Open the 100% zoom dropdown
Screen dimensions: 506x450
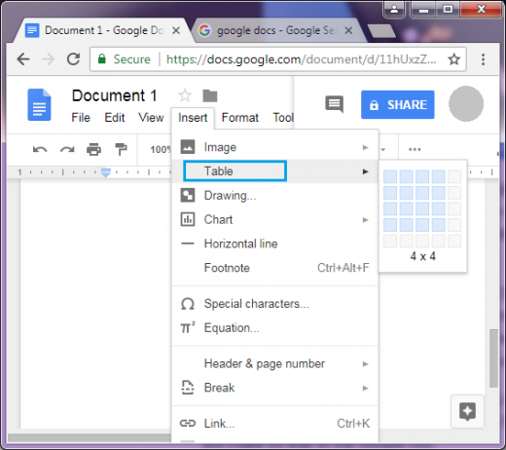[161, 149]
